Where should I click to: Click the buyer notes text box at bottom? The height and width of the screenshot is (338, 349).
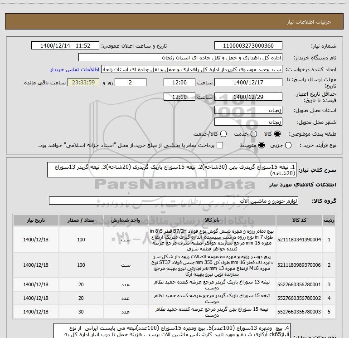[172, 331]
